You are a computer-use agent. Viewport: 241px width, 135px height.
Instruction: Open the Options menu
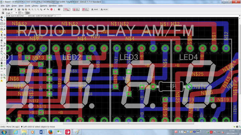(44, 6)
